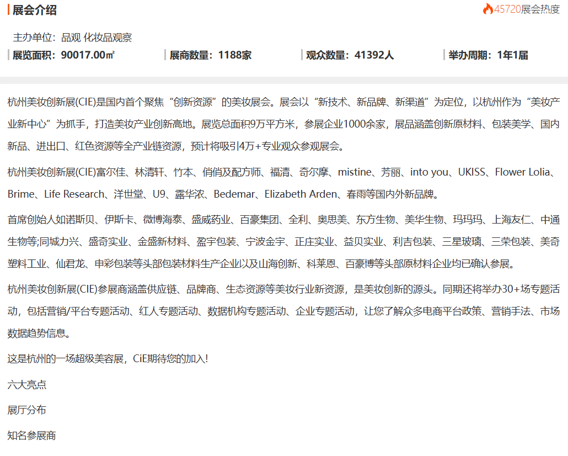This screenshot has height=456, width=568.
Task: Click the line 这是杭州的一场超级美容展
Action: coord(108,359)
